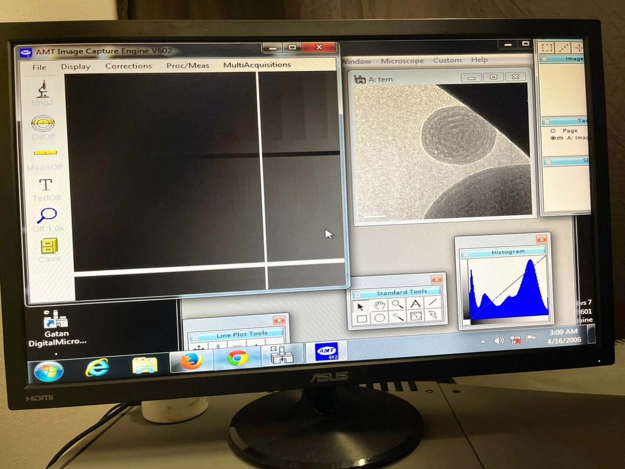Select the line drawing tool in Standard Tools

click(x=432, y=303)
